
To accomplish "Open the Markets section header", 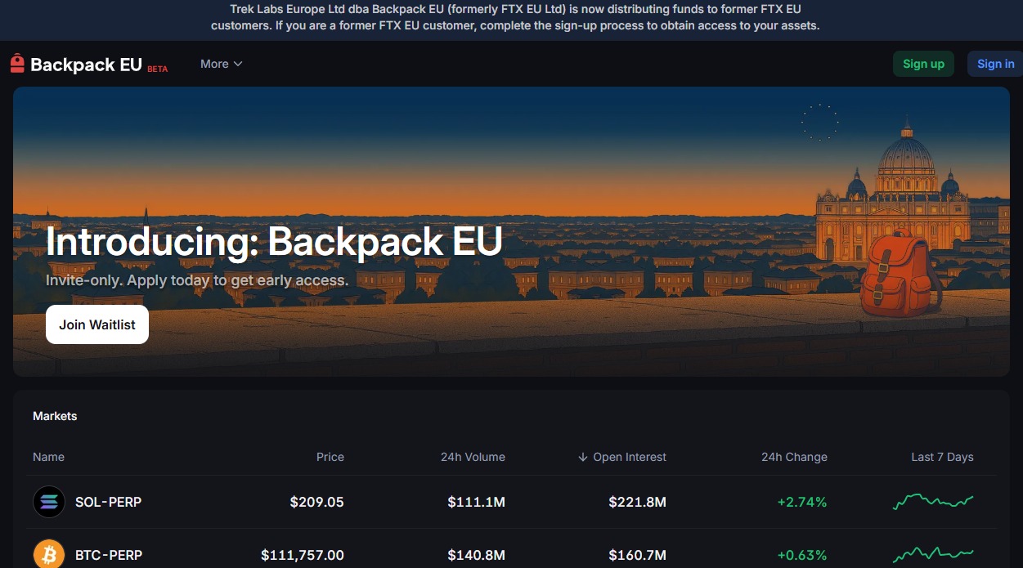I will [x=55, y=416].
